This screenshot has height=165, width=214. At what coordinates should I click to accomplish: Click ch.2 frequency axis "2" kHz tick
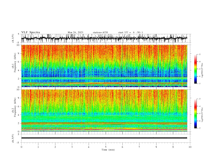point(19,123)
